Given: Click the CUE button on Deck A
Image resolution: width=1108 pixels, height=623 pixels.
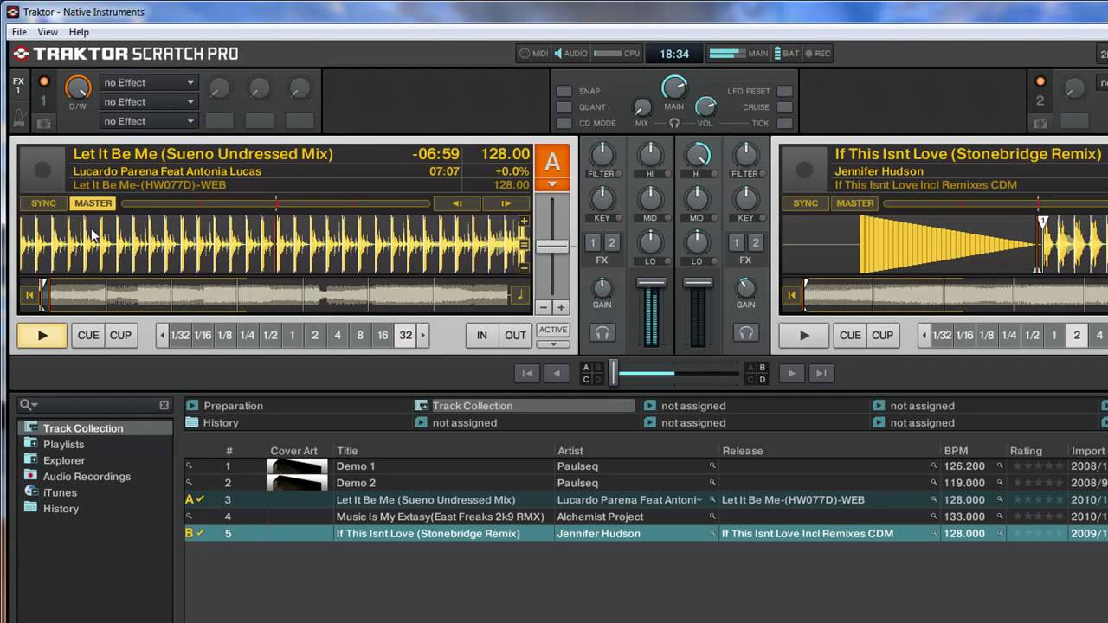Looking at the screenshot, I should point(88,336).
